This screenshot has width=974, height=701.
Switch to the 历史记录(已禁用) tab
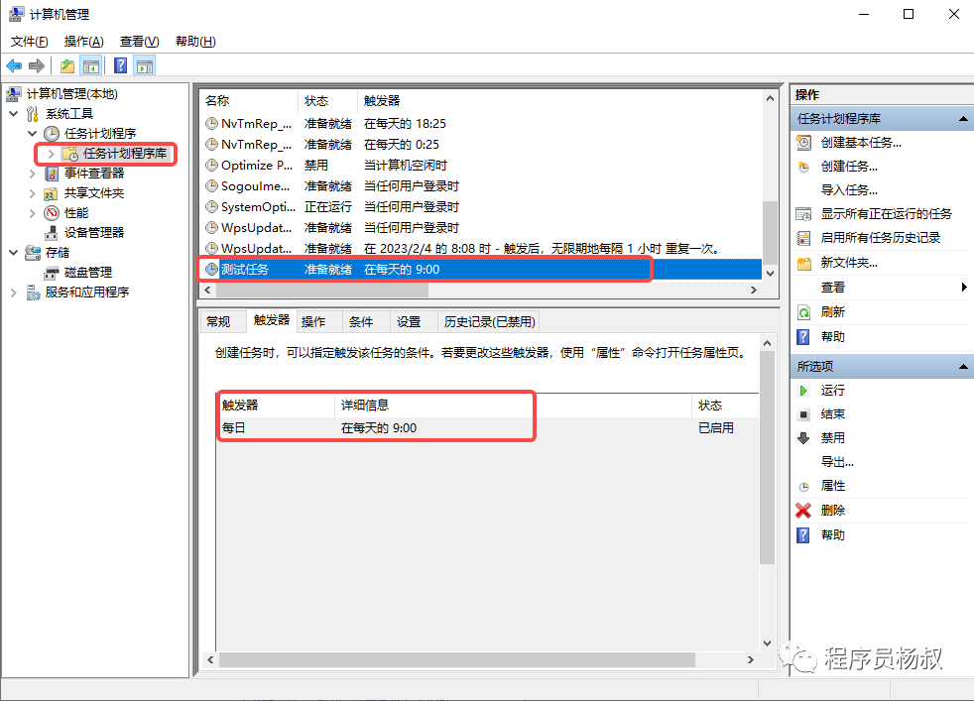(490, 321)
